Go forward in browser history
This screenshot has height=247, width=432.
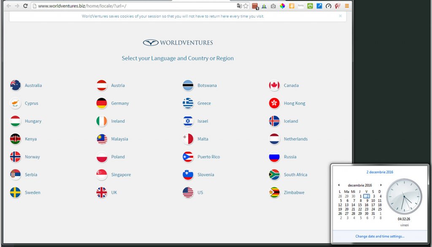click(x=17, y=6)
